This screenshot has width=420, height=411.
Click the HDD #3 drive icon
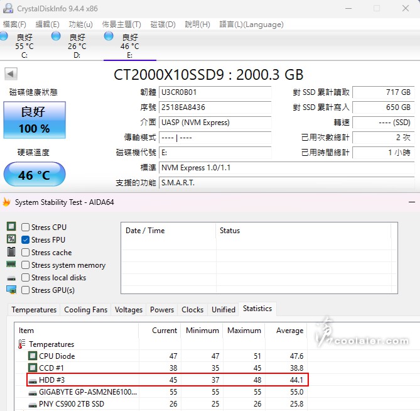click(33, 381)
